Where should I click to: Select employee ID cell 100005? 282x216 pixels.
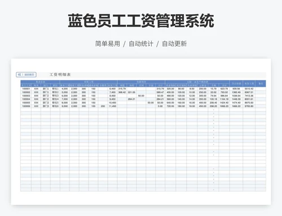tap(26, 103)
